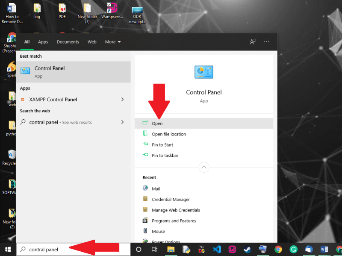
Task: Open Steam from the taskbar
Action: (248, 250)
